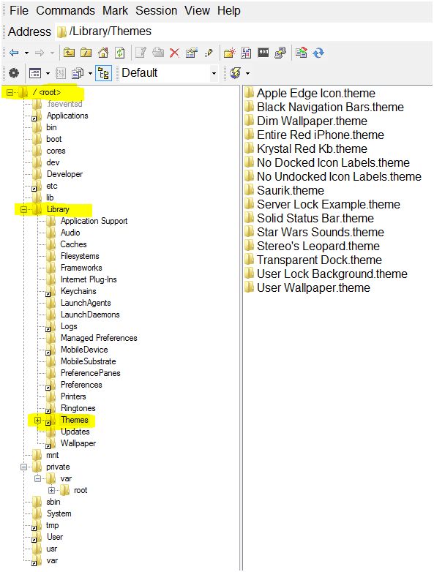This screenshot has height=572, width=434.
Task: Click the grayed forward arrow icon
Action: tap(39, 53)
